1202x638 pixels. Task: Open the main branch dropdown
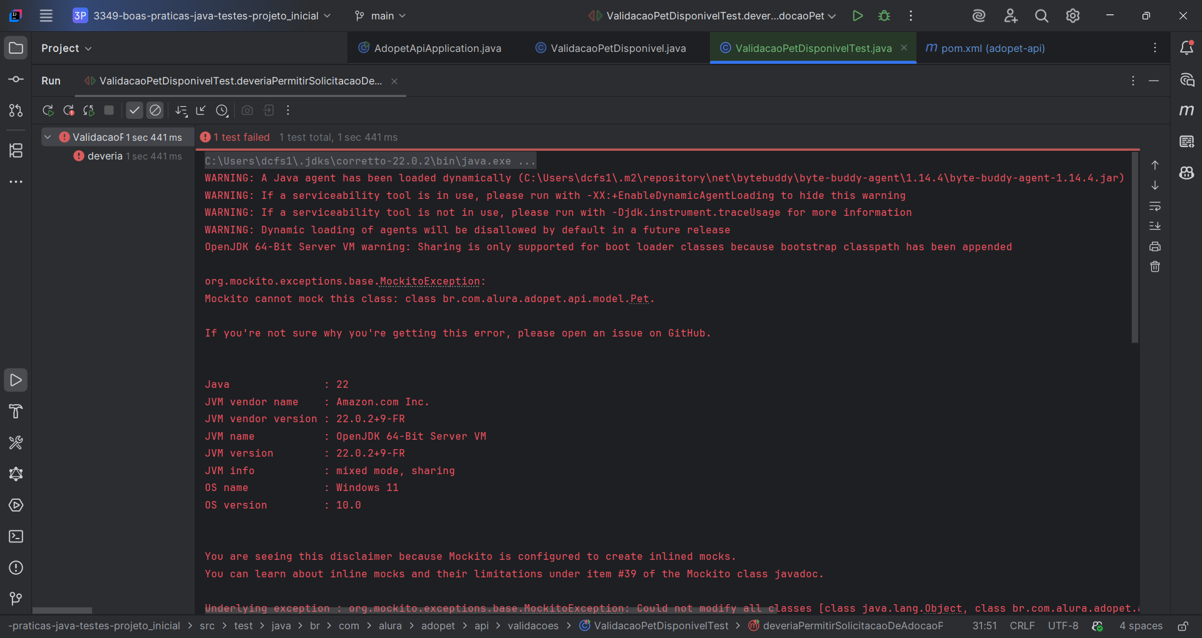(x=381, y=16)
